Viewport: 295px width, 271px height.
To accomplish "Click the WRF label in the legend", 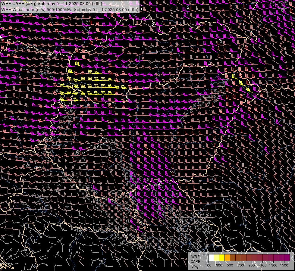I will point(196,257).
